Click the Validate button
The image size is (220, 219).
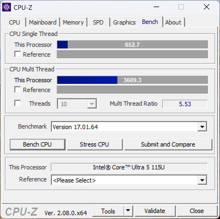pyautogui.click(x=155, y=211)
